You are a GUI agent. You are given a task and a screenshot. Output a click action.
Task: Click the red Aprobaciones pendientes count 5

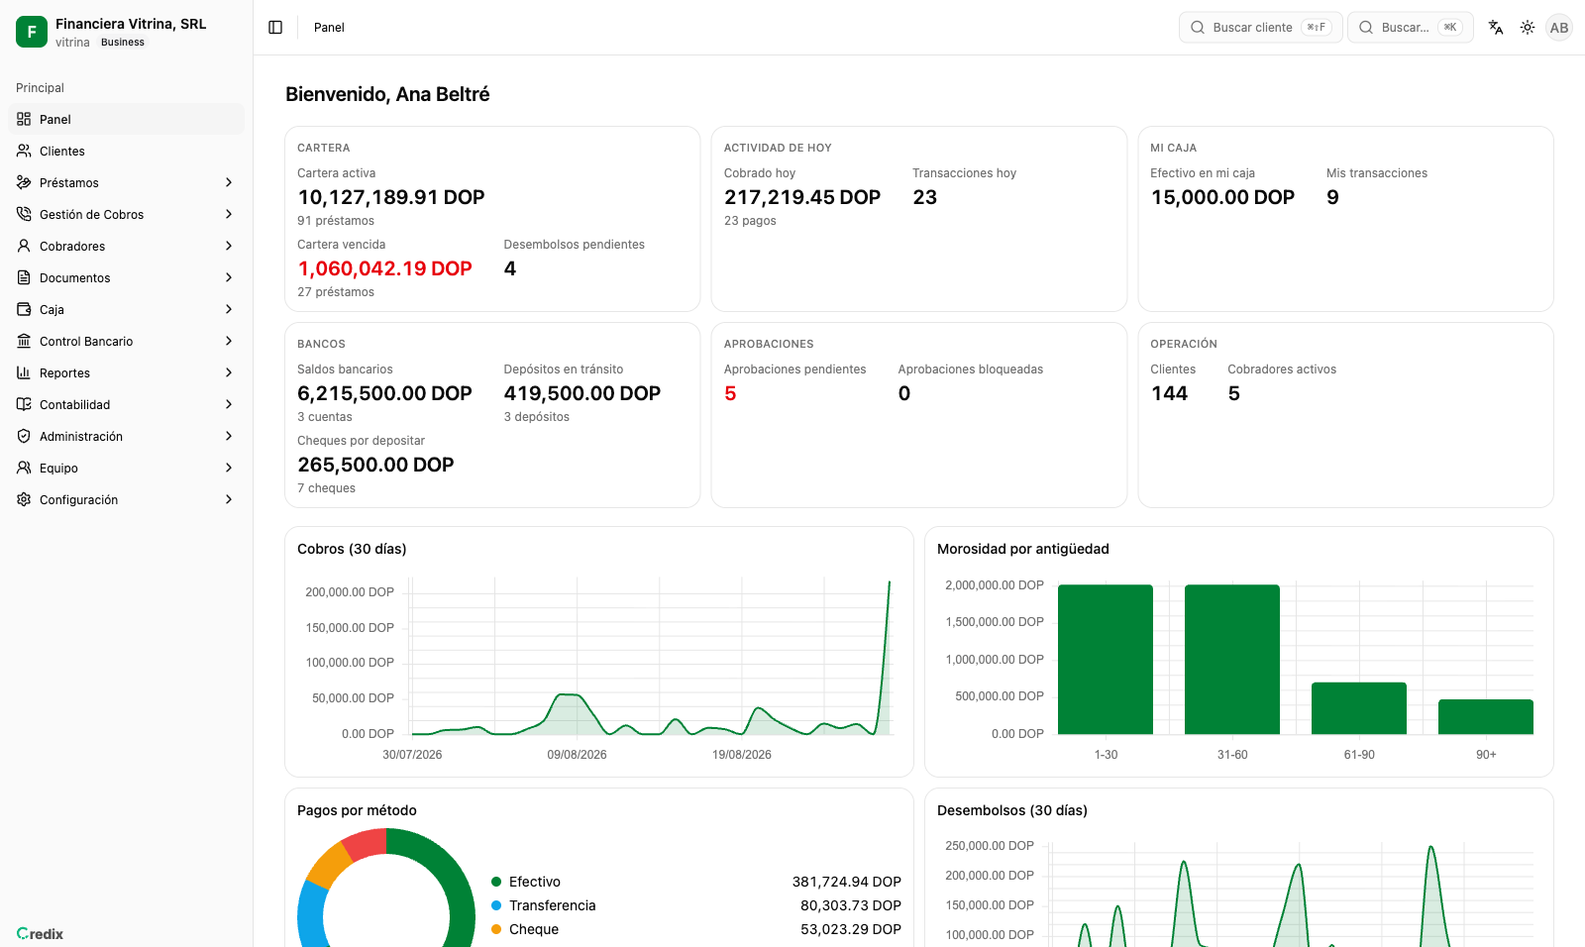click(x=730, y=393)
